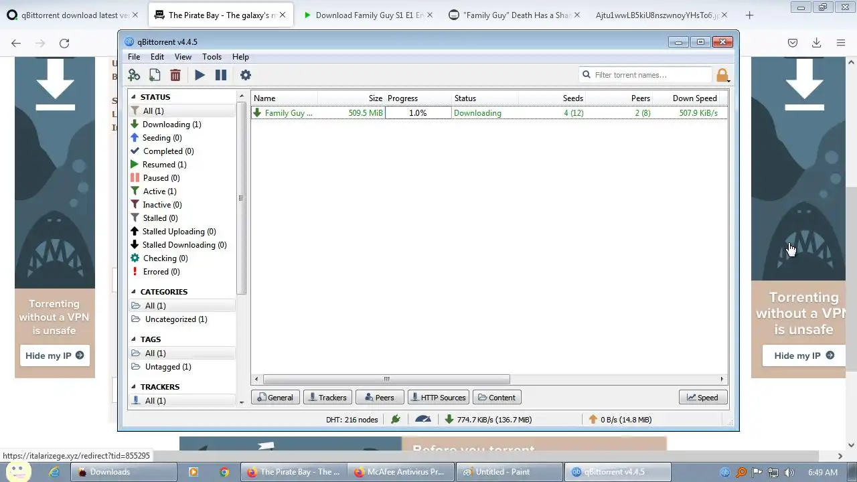Open the General details tab
Viewport: 857px width, 482px height.
(x=275, y=398)
